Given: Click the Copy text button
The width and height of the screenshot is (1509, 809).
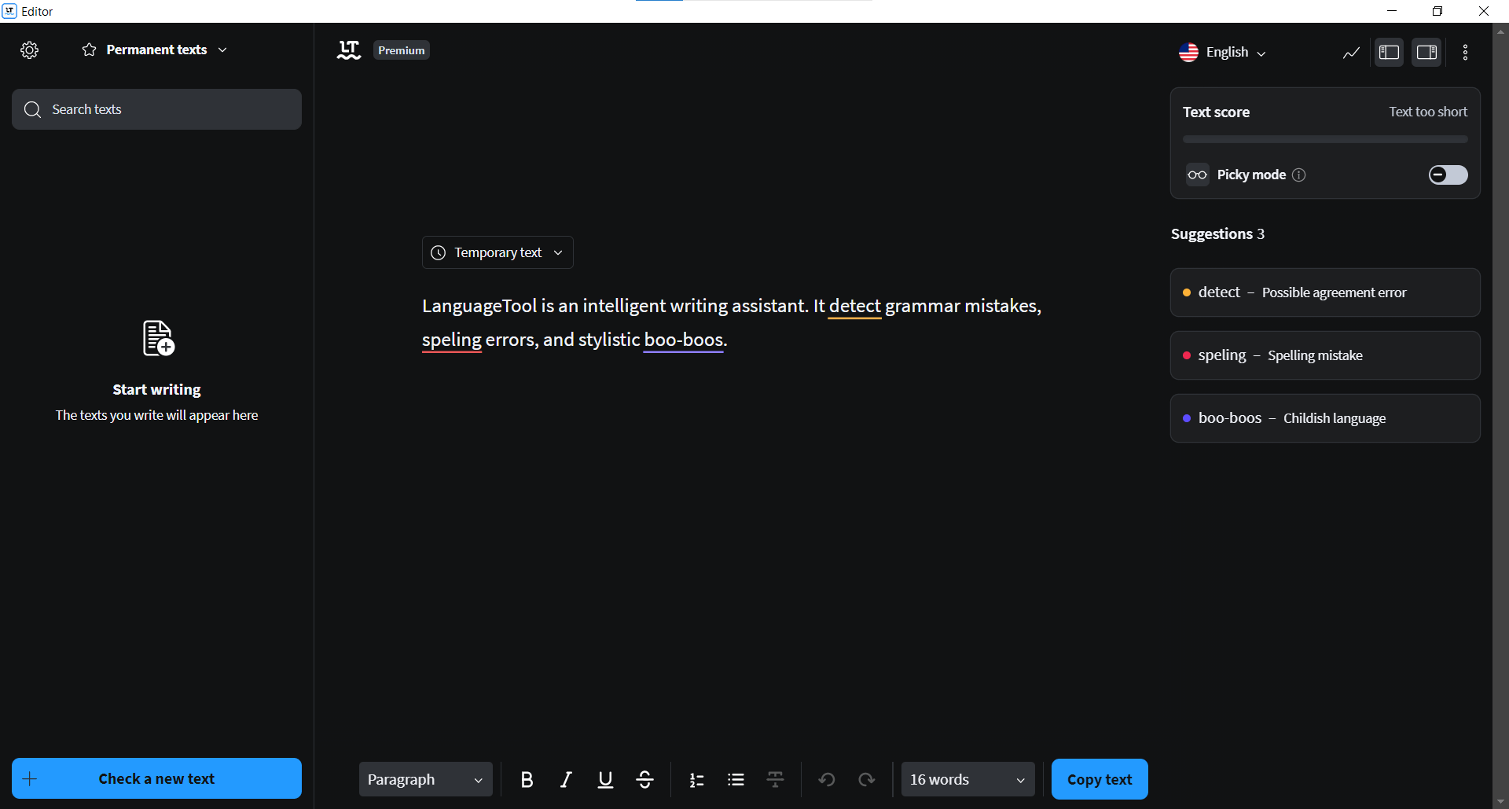Looking at the screenshot, I should (1100, 779).
